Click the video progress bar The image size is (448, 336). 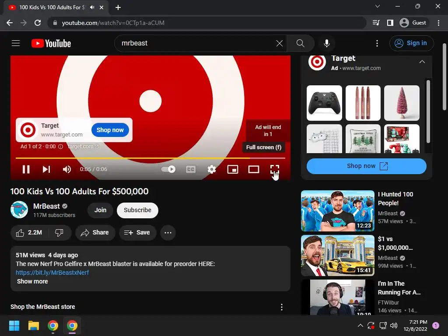150,158
